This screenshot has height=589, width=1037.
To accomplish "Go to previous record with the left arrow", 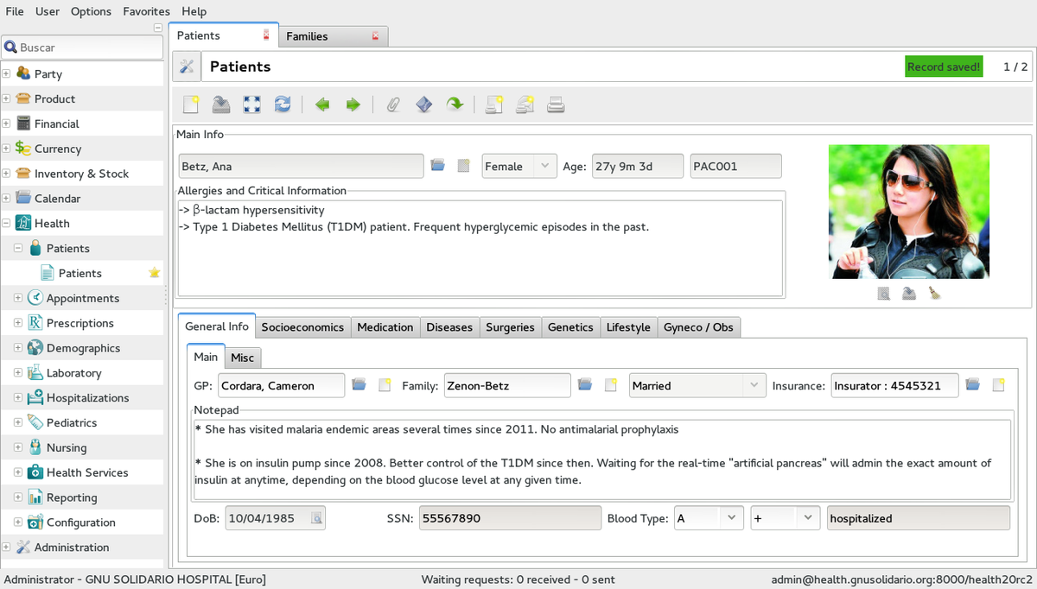I will point(322,104).
